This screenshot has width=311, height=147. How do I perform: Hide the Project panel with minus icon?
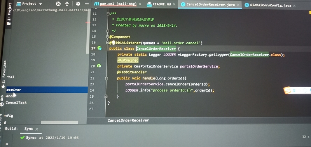pos(87,4)
